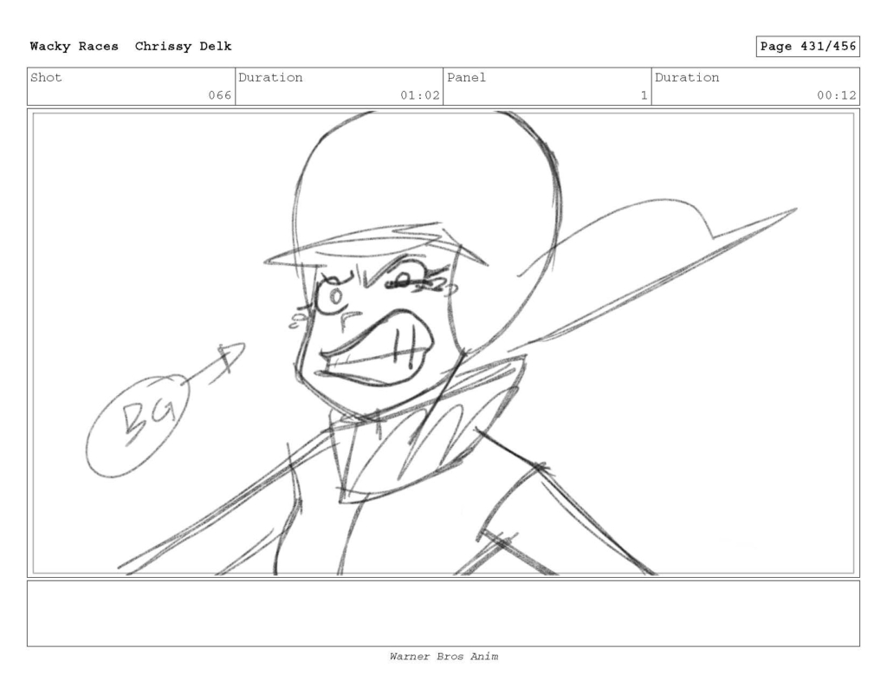Screen dimensions: 887x687
Task: Click the 'Warner Bros Anim' footer text
Action: (443, 657)
